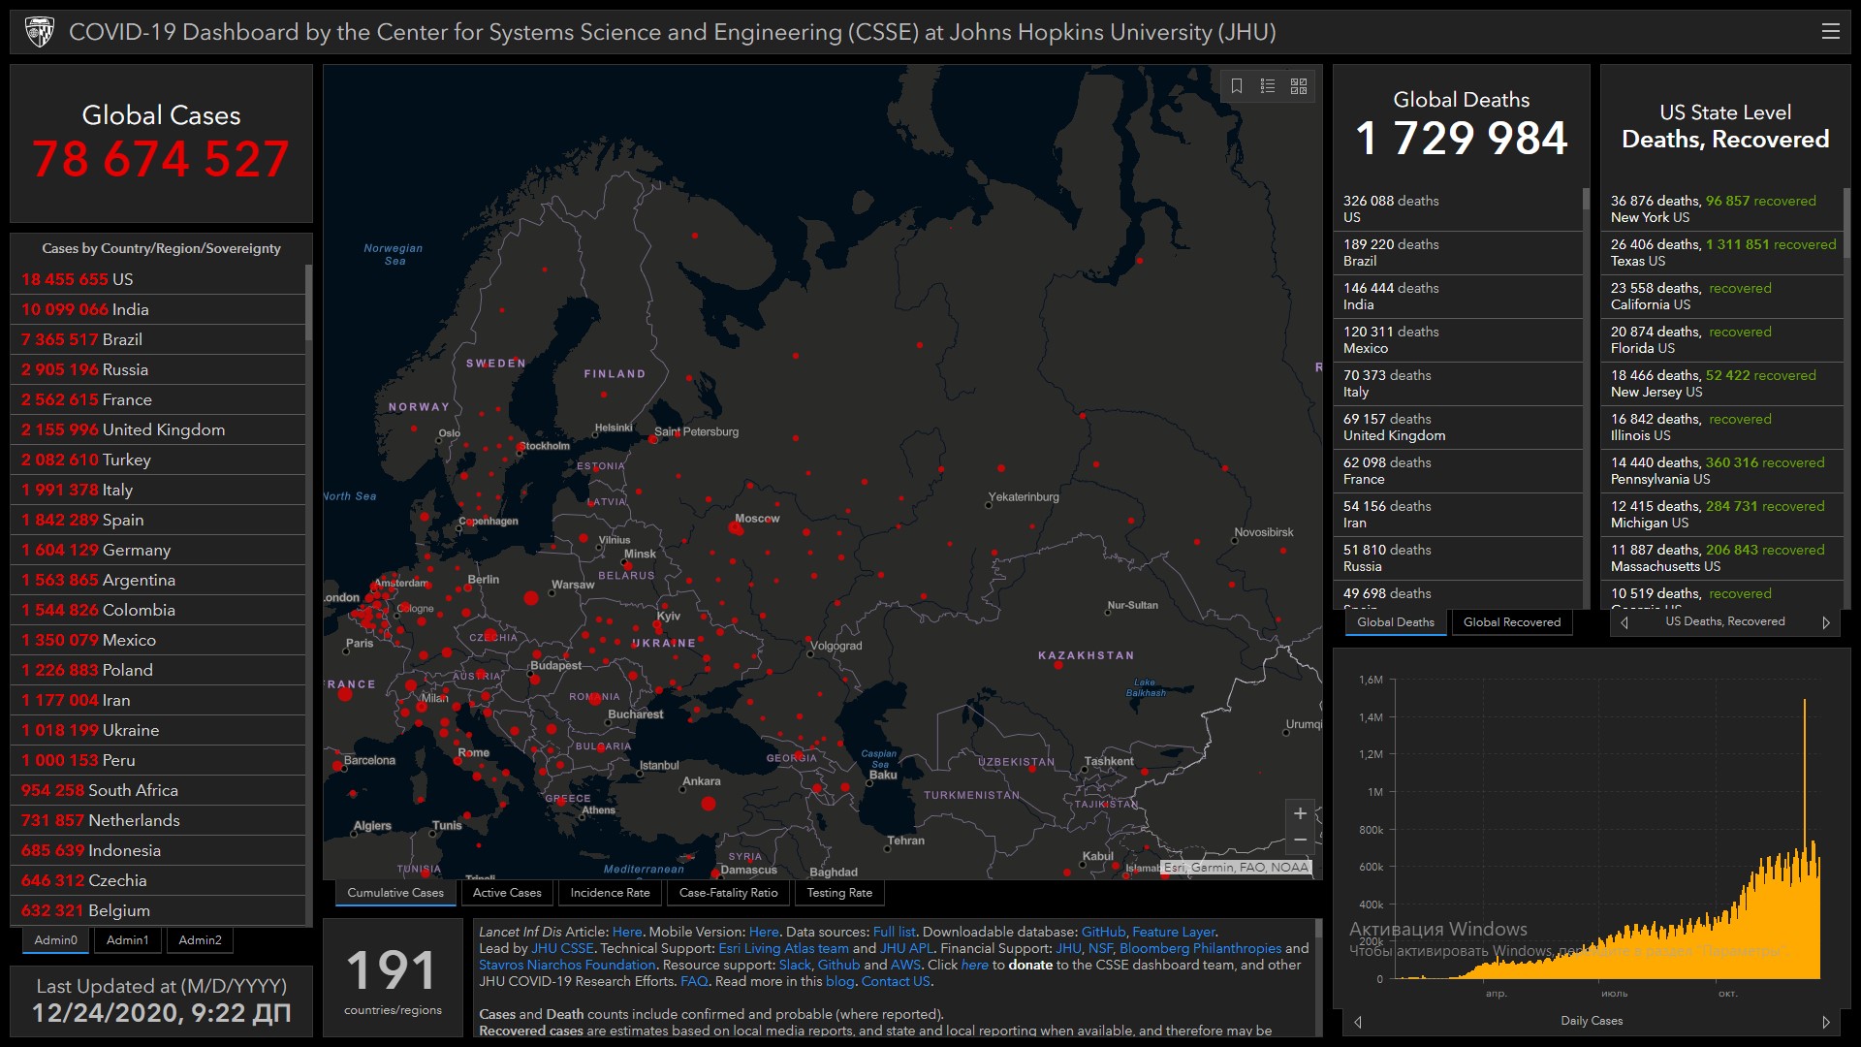The height and width of the screenshot is (1047, 1861).
Task: Click the bookmarks icon on map
Action: click(x=1237, y=86)
